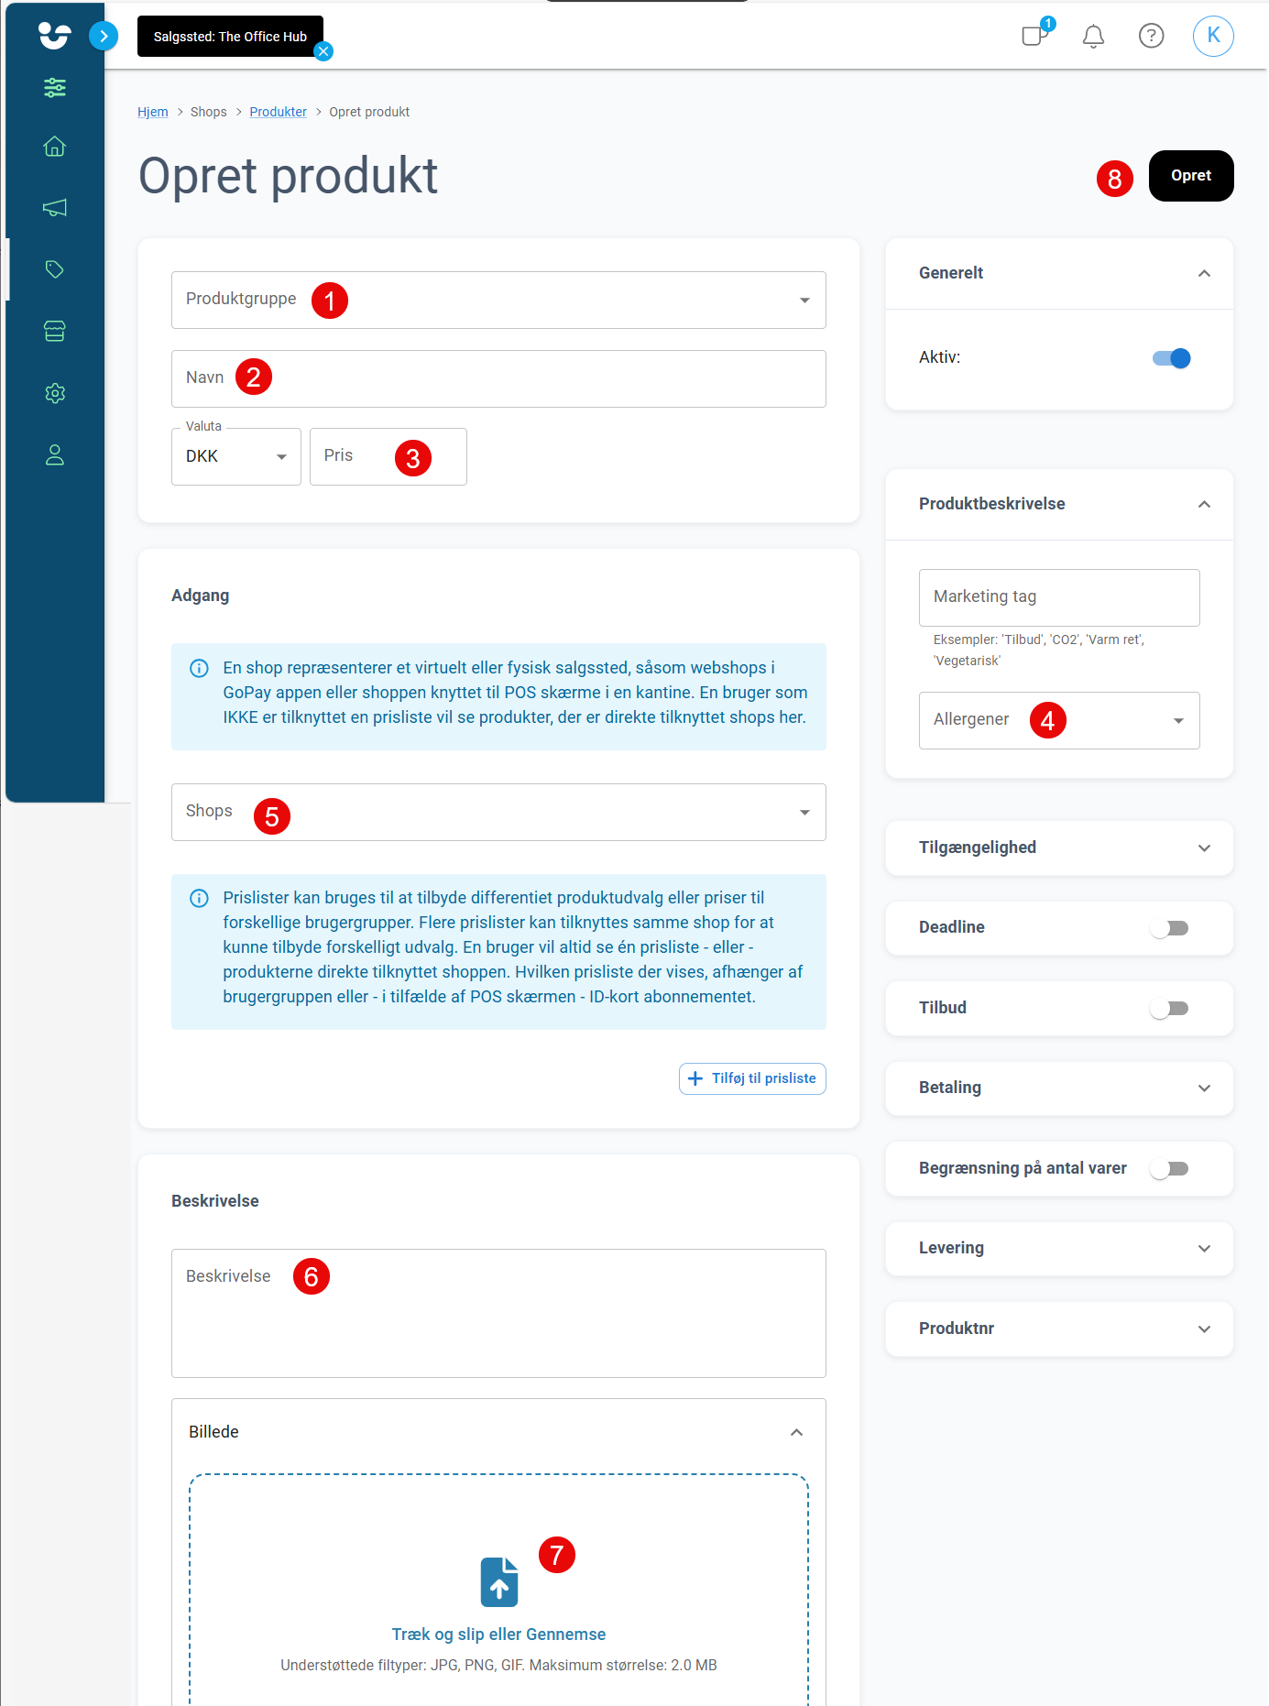The width and height of the screenshot is (1269, 1706).
Task: Click the user profile sidebar icon
Action: [55, 454]
